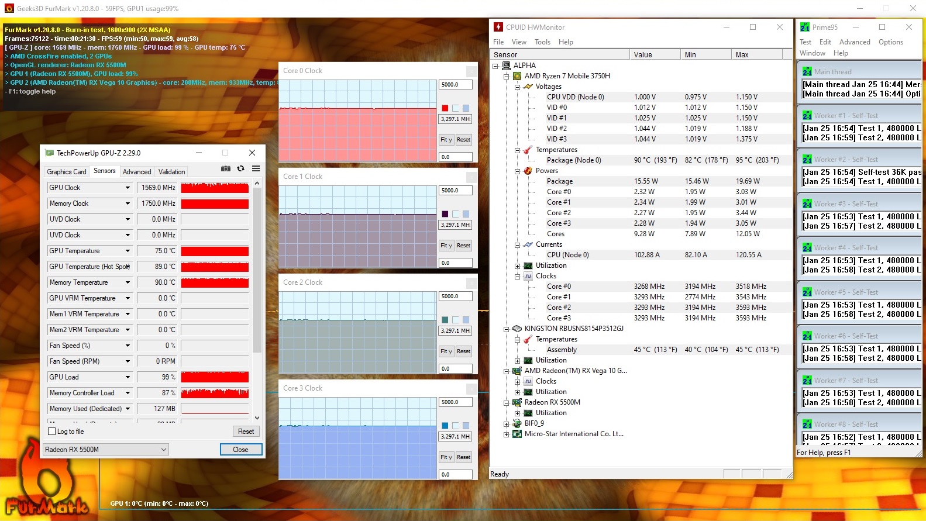The image size is (926, 521).
Task: Open the Prime95 Options menu
Action: click(x=890, y=42)
